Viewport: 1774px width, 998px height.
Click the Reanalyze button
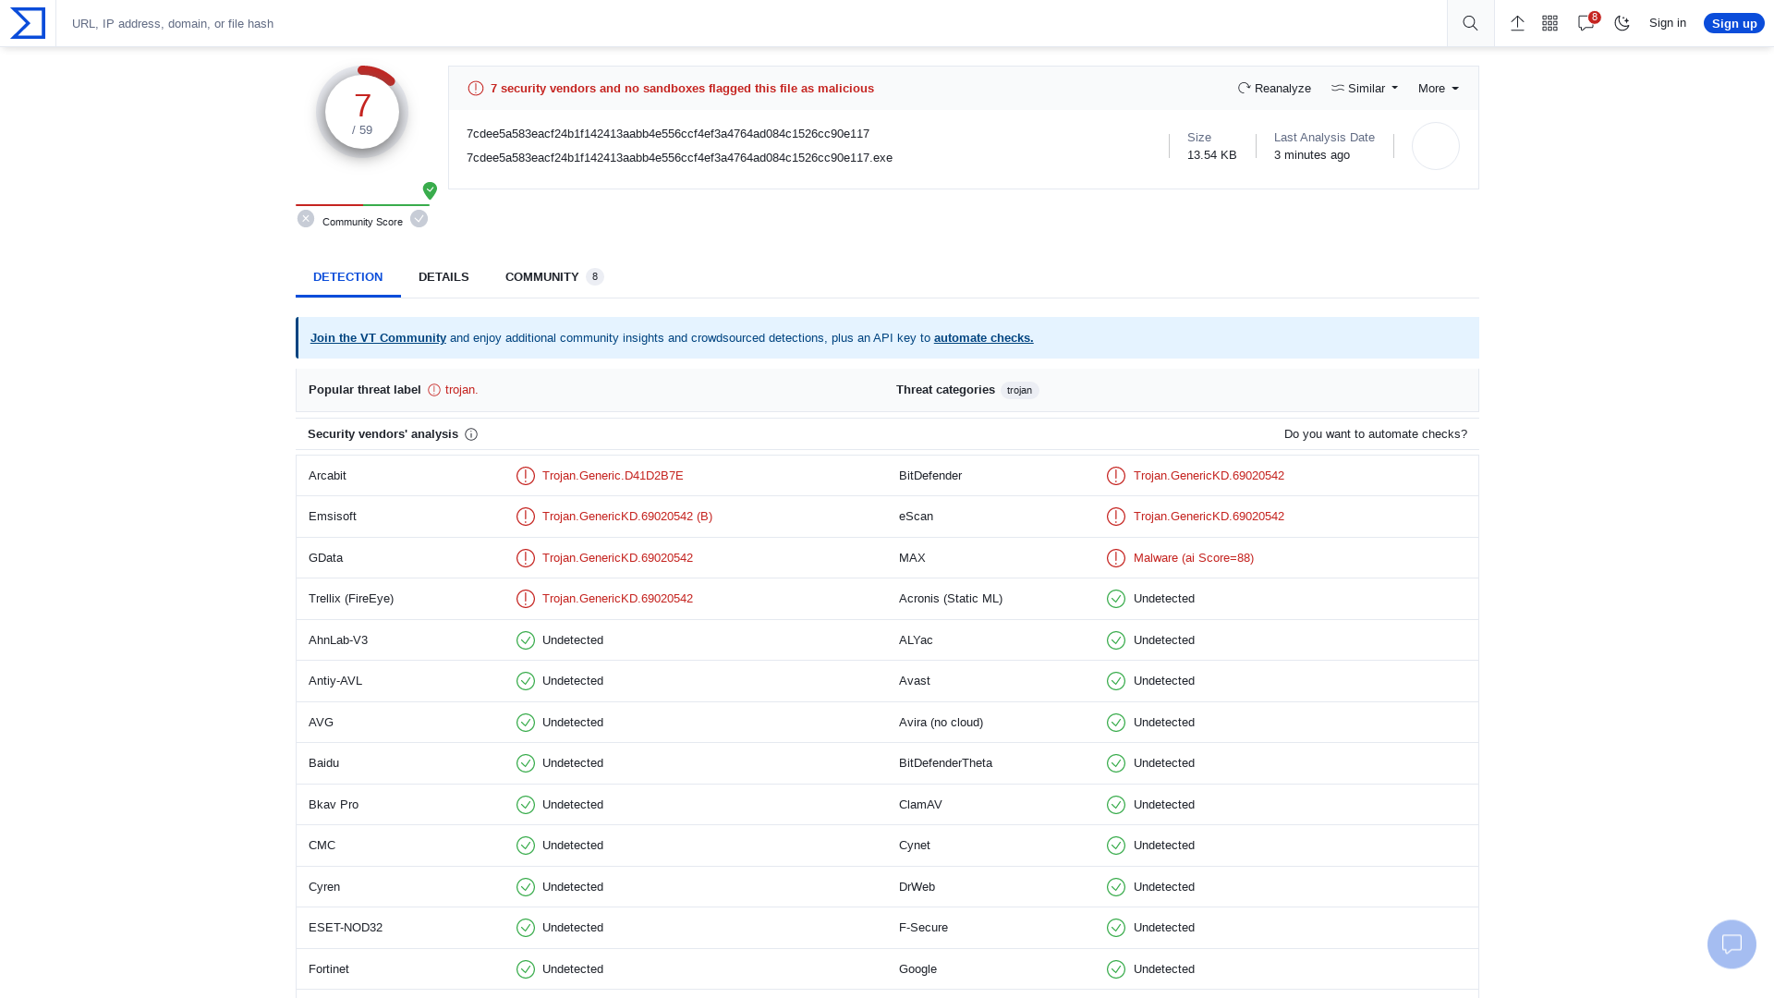click(1274, 89)
